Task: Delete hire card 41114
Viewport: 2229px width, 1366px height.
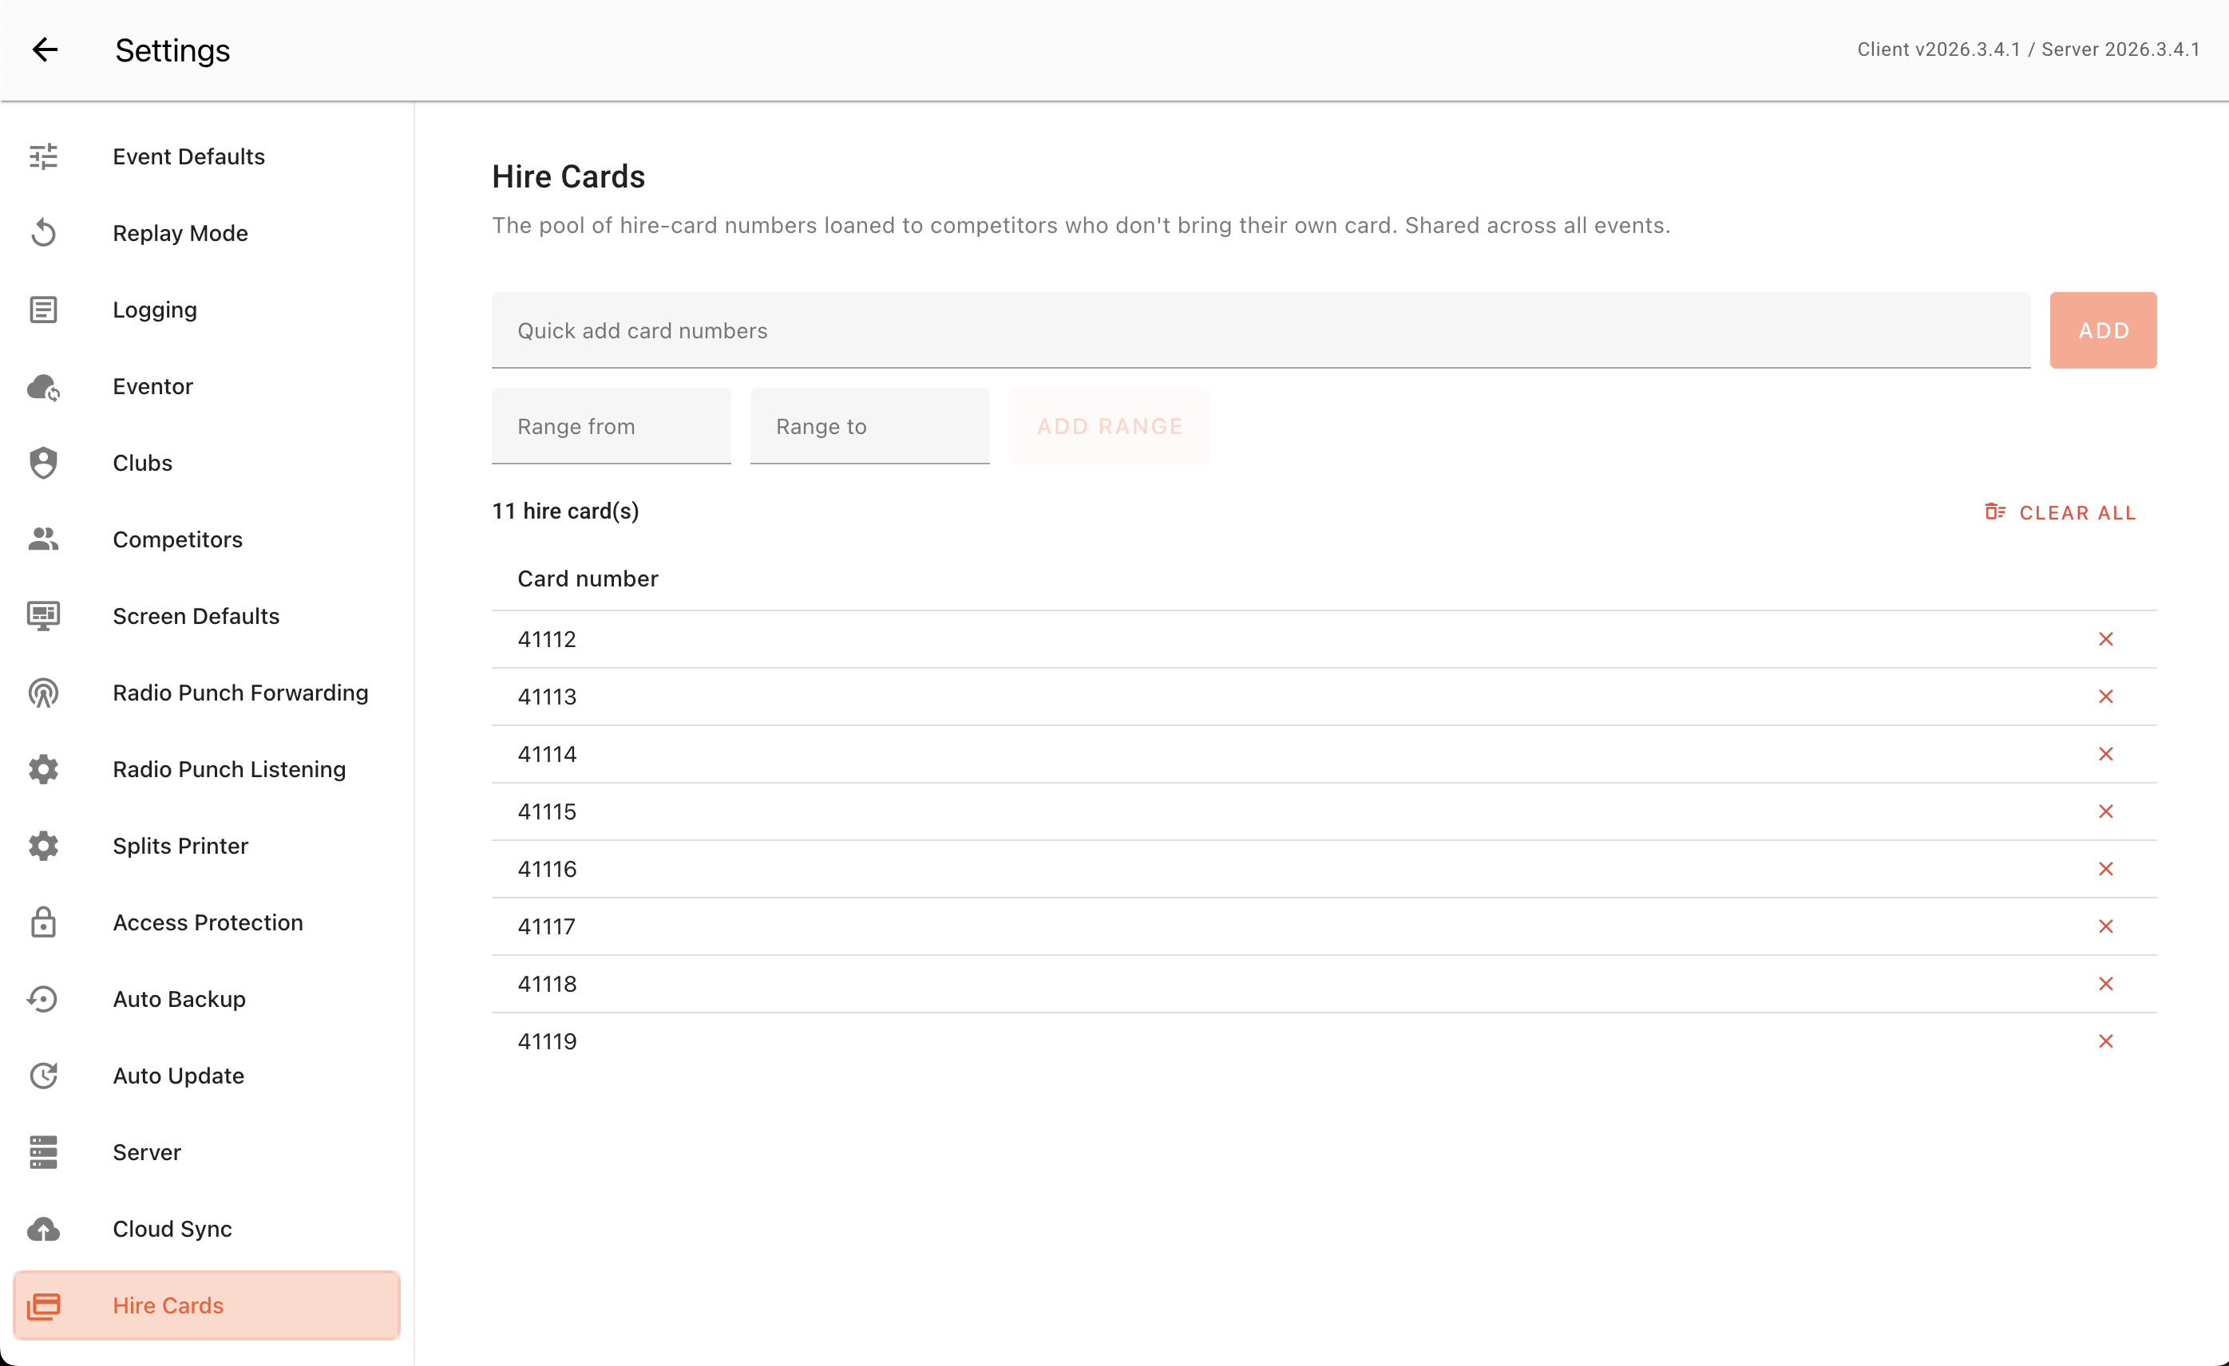Action: (2106, 754)
